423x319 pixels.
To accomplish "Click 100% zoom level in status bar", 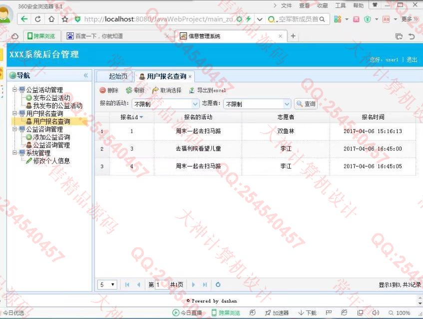I will (400, 313).
